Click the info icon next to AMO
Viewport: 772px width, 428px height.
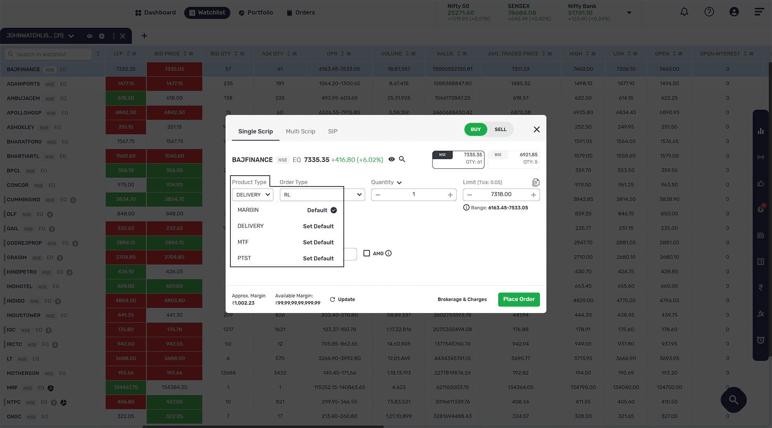[x=388, y=253]
